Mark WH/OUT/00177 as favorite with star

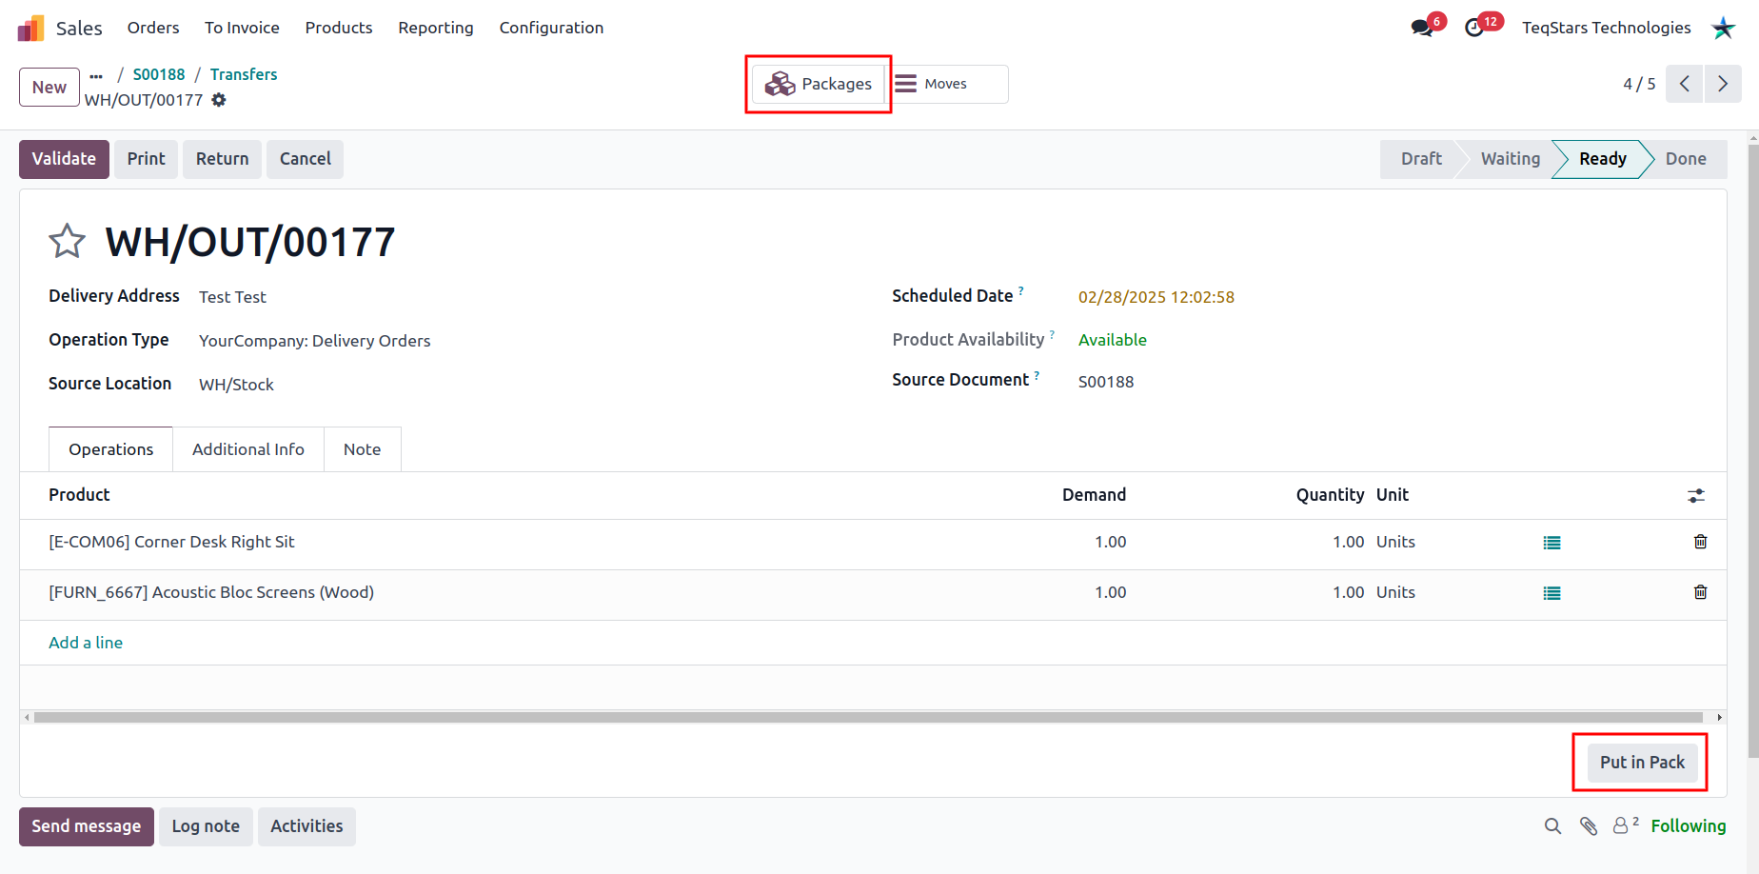tap(67, 241)
